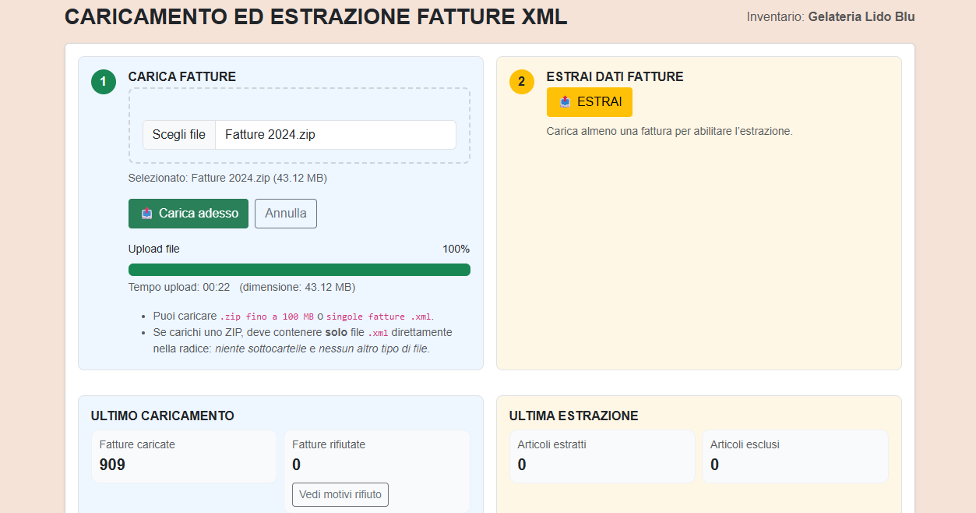Cancel the upload with Annulla
This screenshot has height=513, width=976.
pos(285,213)
